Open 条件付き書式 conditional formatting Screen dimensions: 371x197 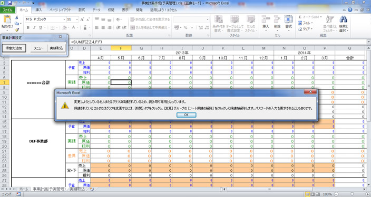pos(218,24)
